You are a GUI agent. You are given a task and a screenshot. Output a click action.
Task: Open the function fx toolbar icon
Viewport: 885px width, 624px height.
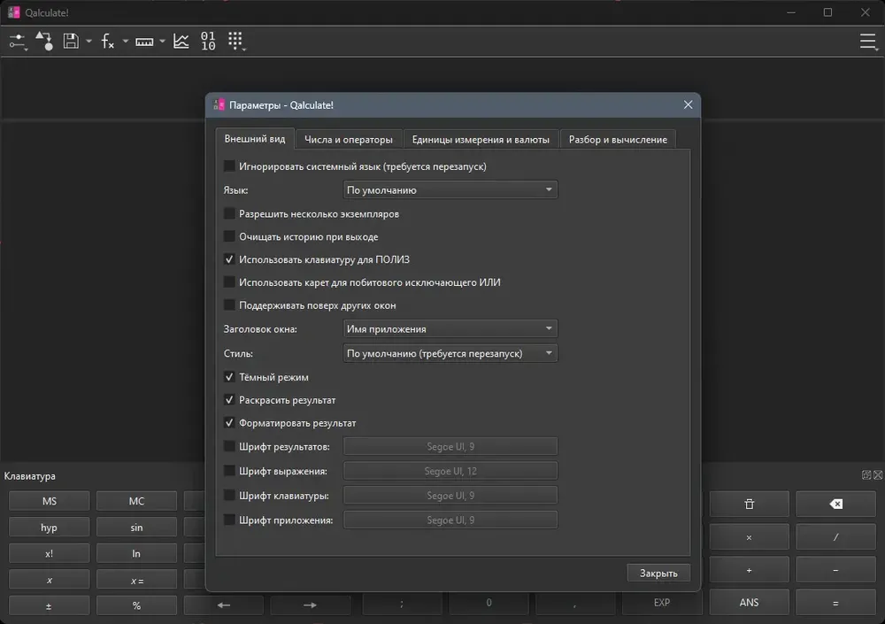(107, 42)
